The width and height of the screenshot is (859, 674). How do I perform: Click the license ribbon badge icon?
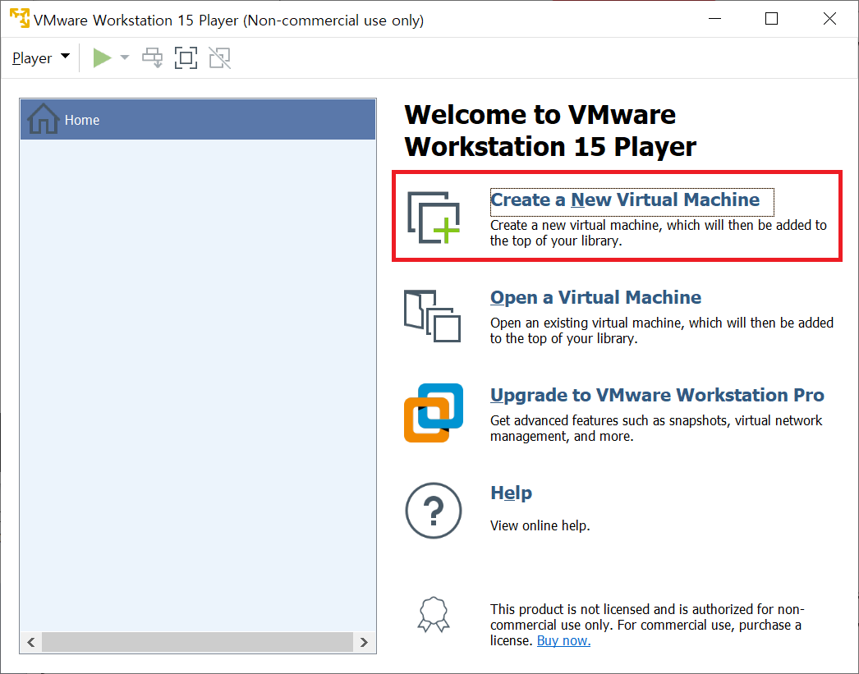tap(434, 614)
